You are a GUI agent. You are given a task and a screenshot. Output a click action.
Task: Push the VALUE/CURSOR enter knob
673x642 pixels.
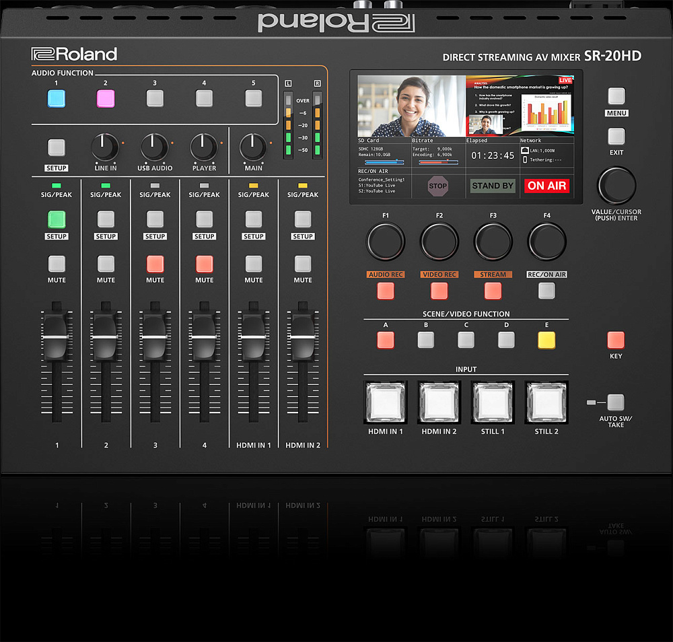point(616,184)
